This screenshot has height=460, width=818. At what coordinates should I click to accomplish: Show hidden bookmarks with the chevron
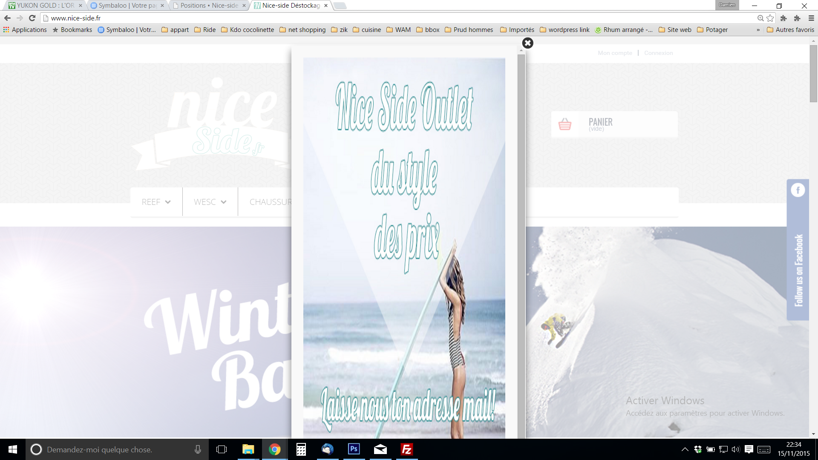(758, 30)
